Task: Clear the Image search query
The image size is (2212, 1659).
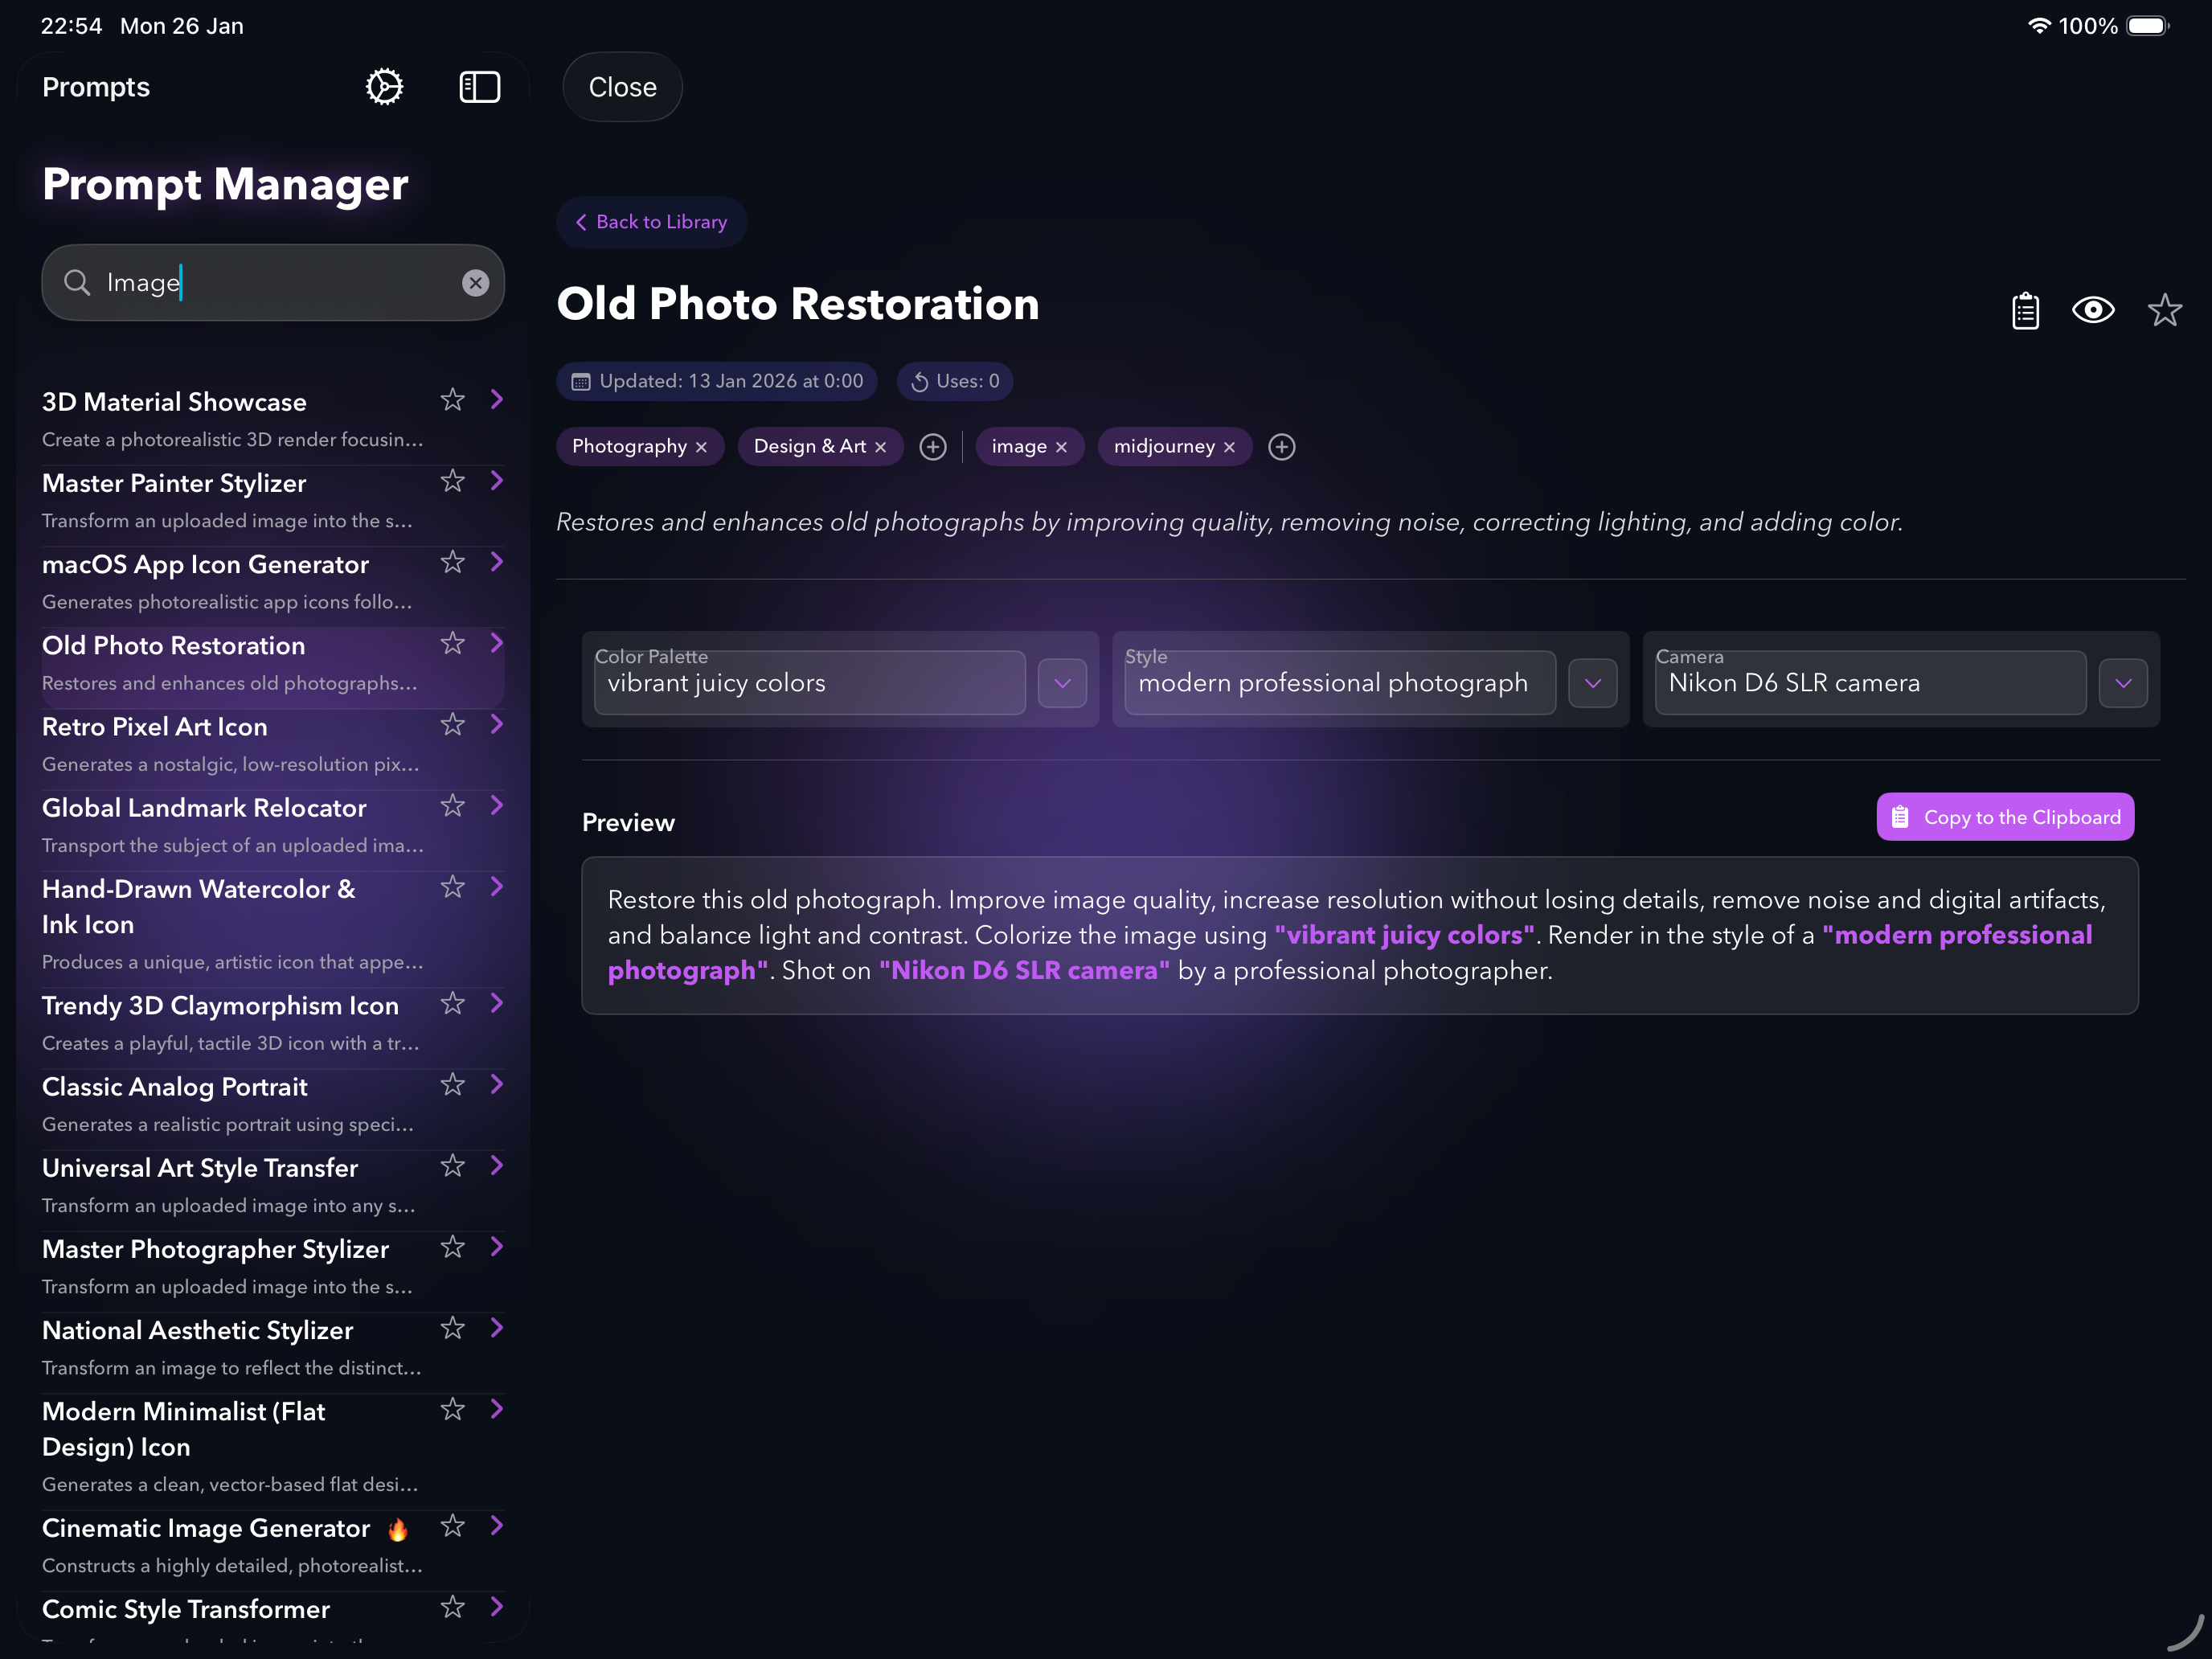Action: 475,282
